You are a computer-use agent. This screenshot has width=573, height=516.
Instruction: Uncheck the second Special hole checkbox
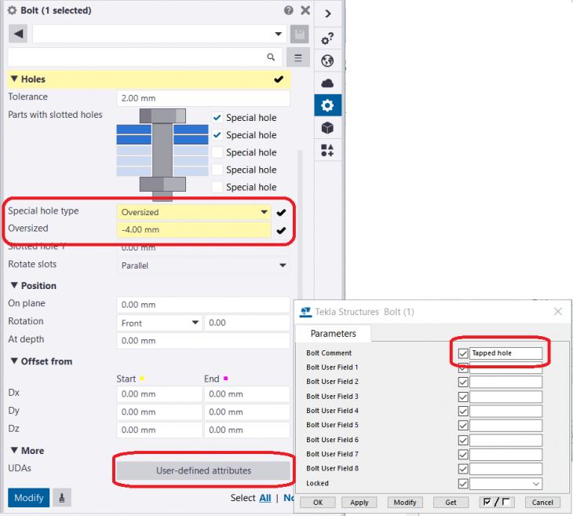217,135
